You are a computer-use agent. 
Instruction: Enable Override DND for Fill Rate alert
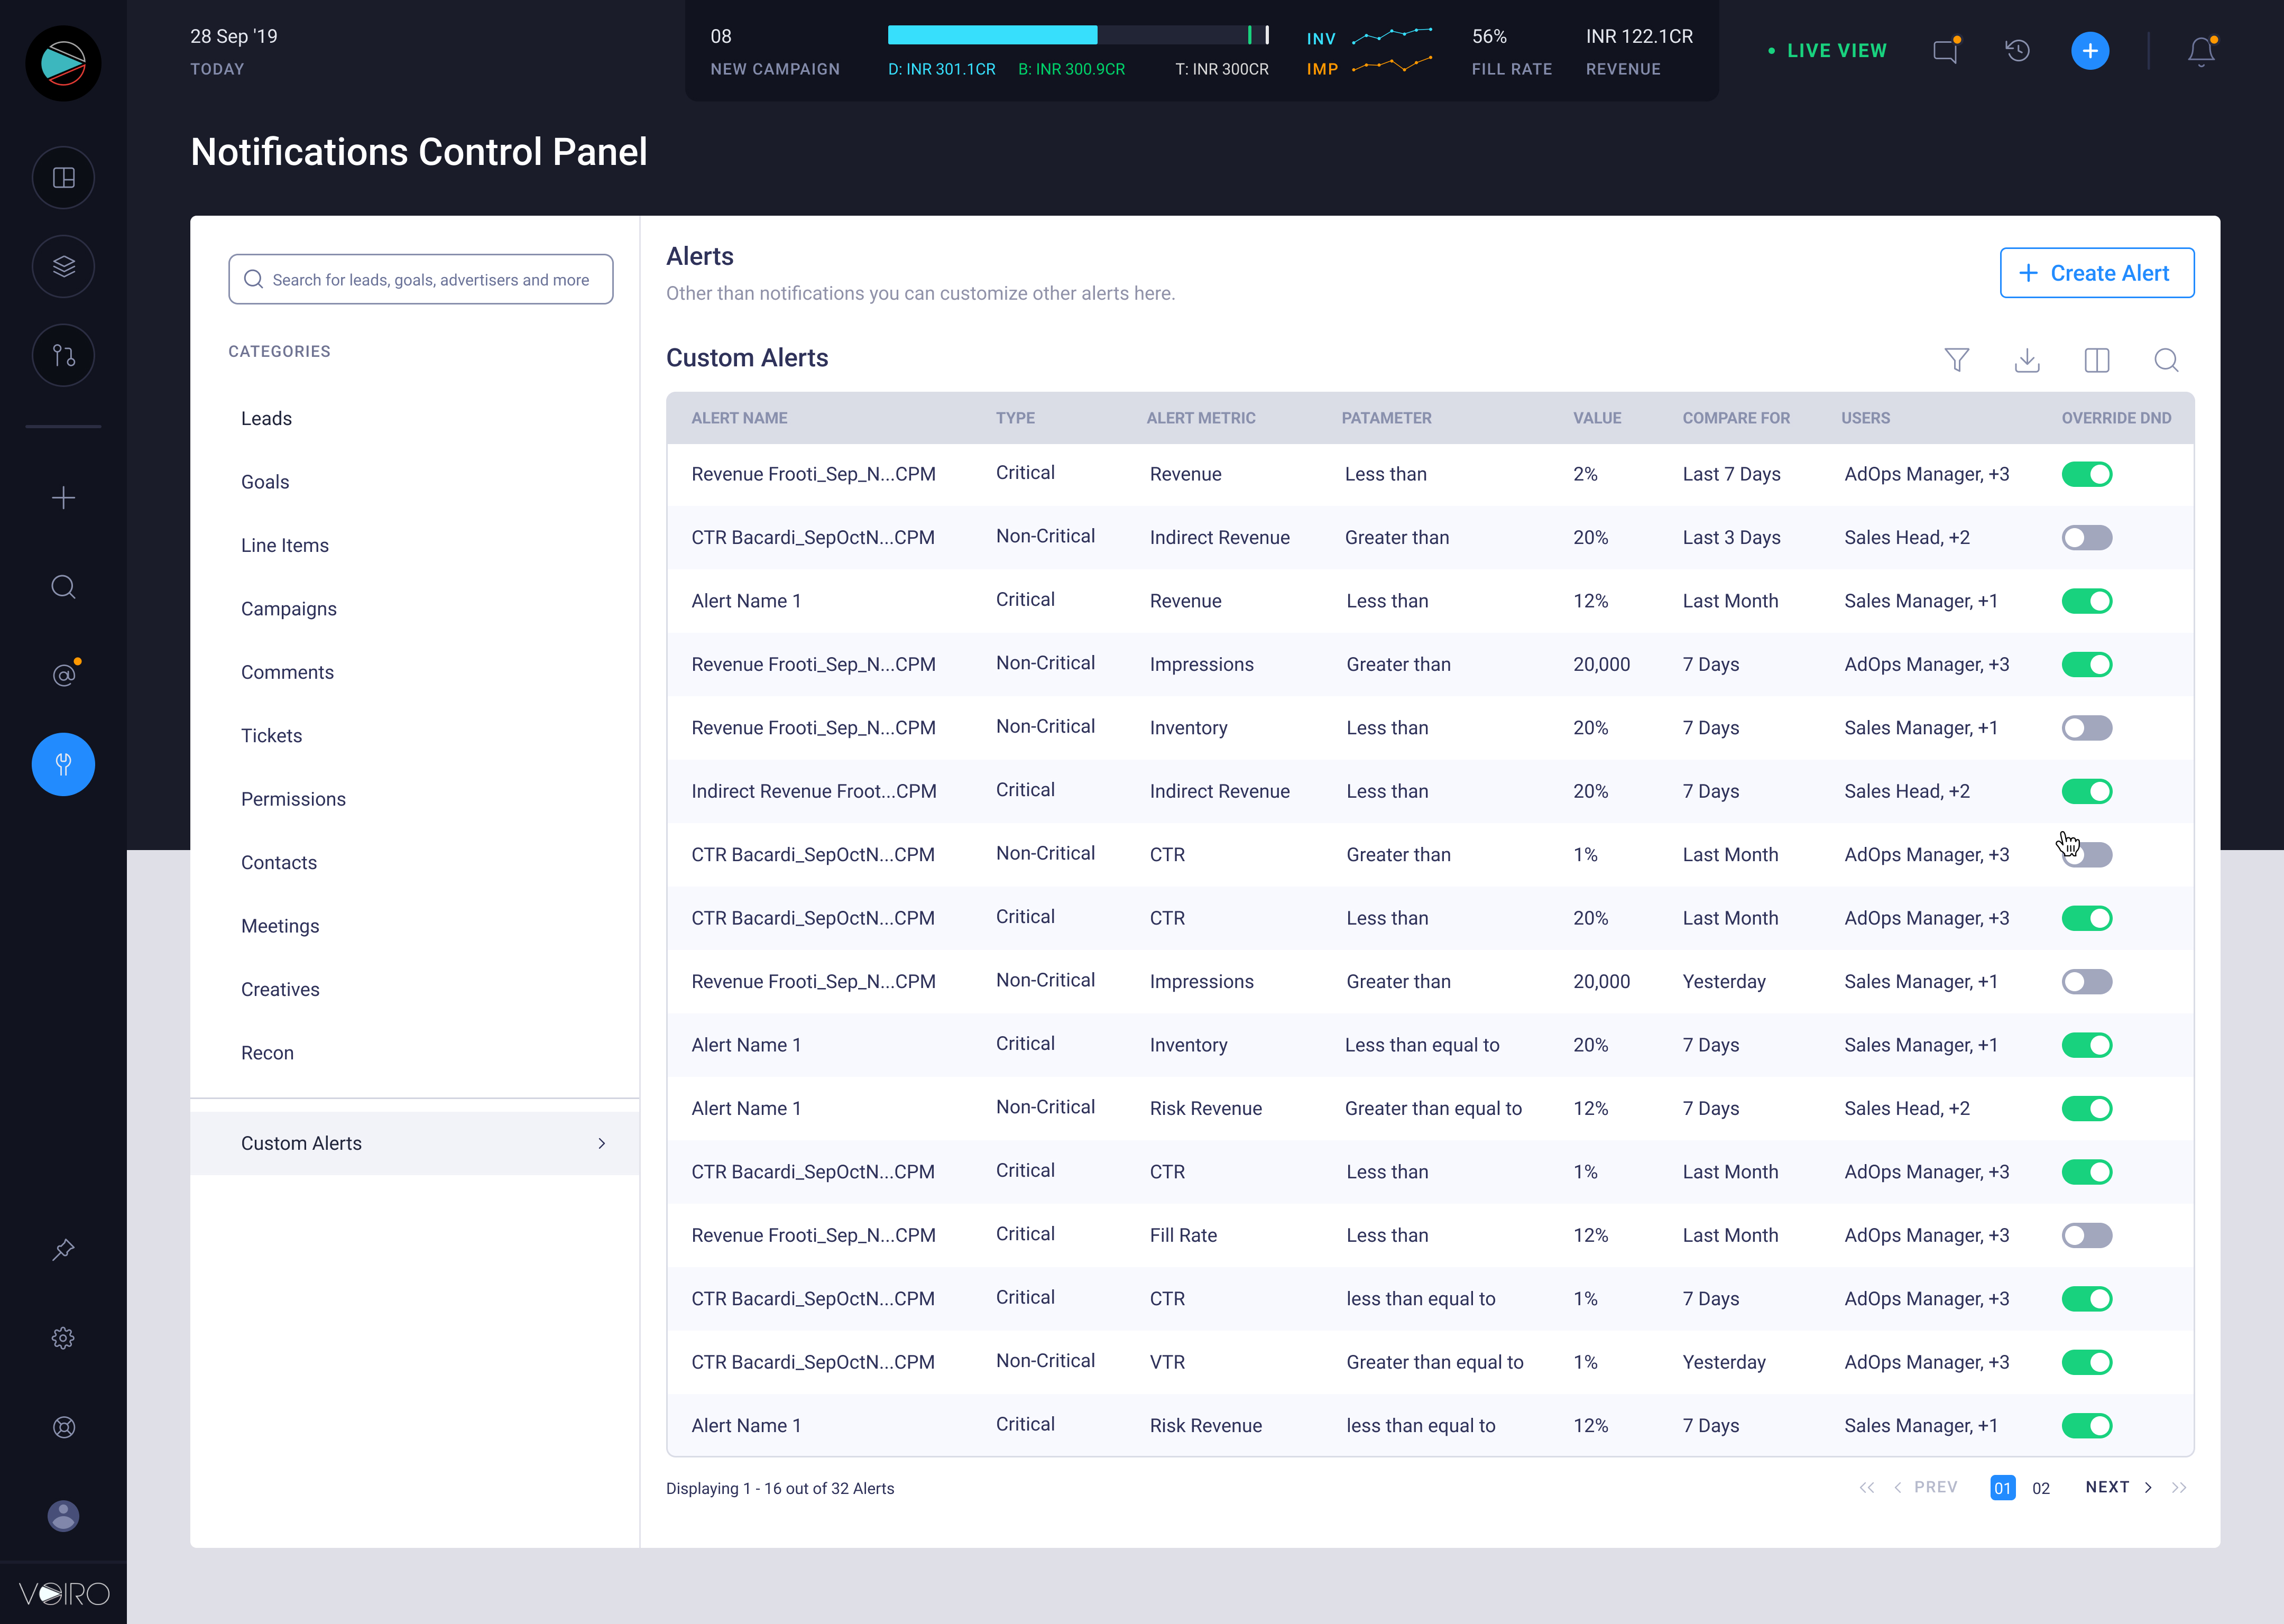(2086, 1235)
